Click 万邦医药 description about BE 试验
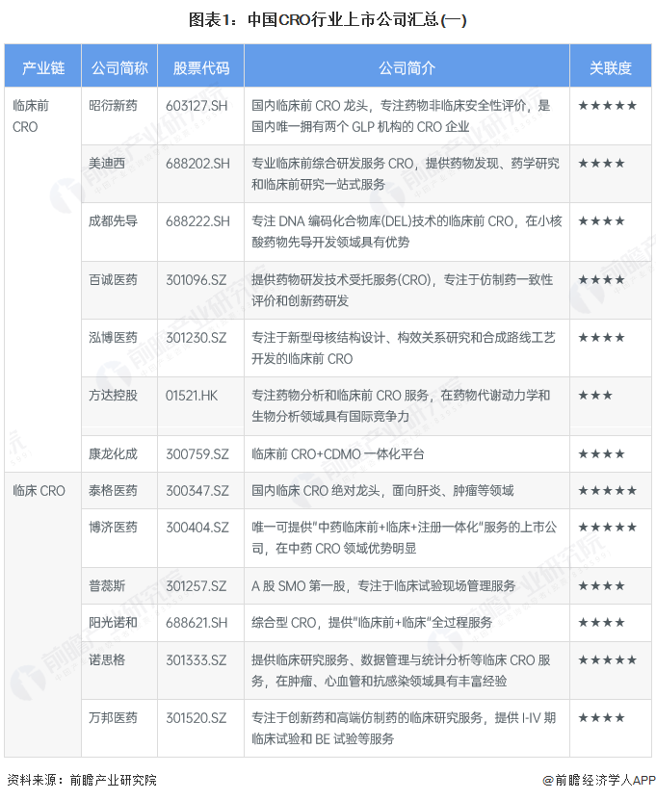This screenshot has height=800, width=656. (404, 728)
